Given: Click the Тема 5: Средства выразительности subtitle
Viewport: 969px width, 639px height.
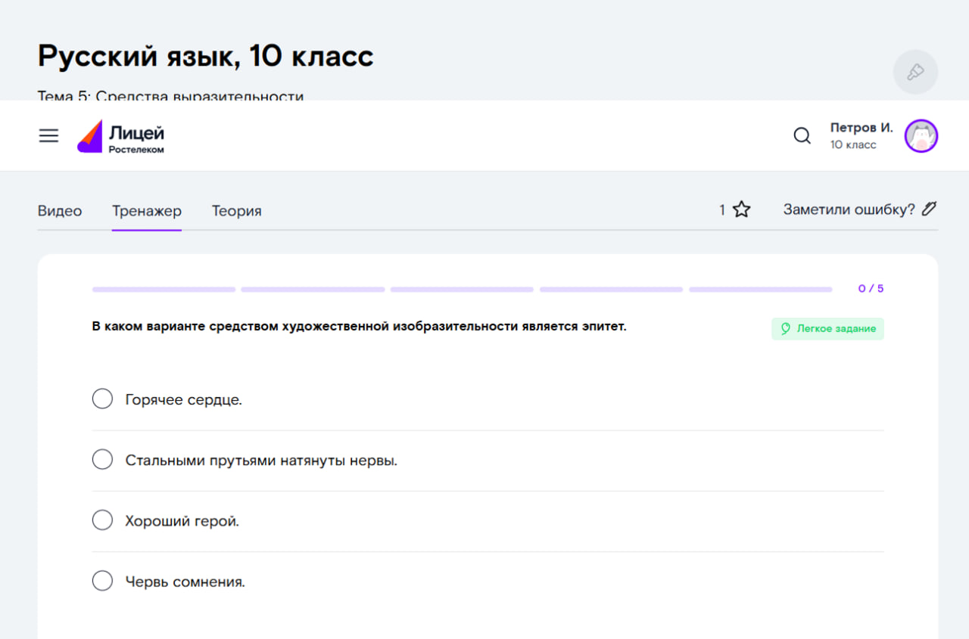Looking at the screenshot, I should pyautogui.click(x=170, y=96).
